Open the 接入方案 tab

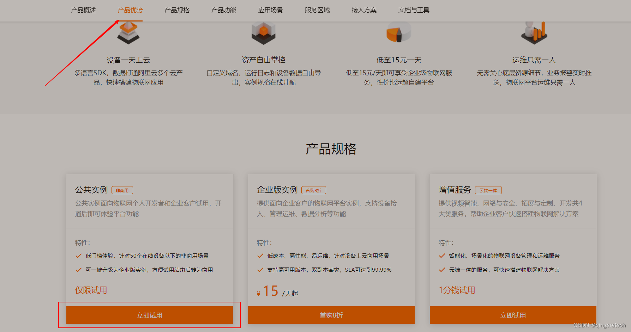click(x=364, y=10)
